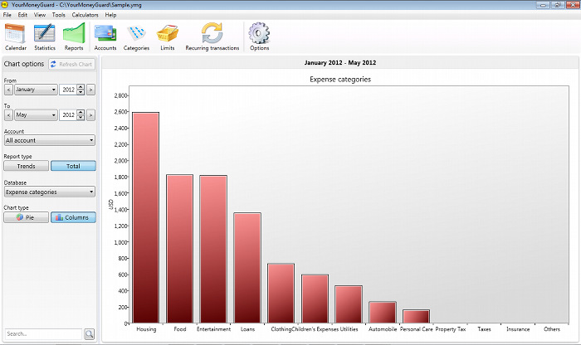Decrease the From year stepper
Viewport: 581px width, 345px height.
pyautogui.click(x=81, y=92)
